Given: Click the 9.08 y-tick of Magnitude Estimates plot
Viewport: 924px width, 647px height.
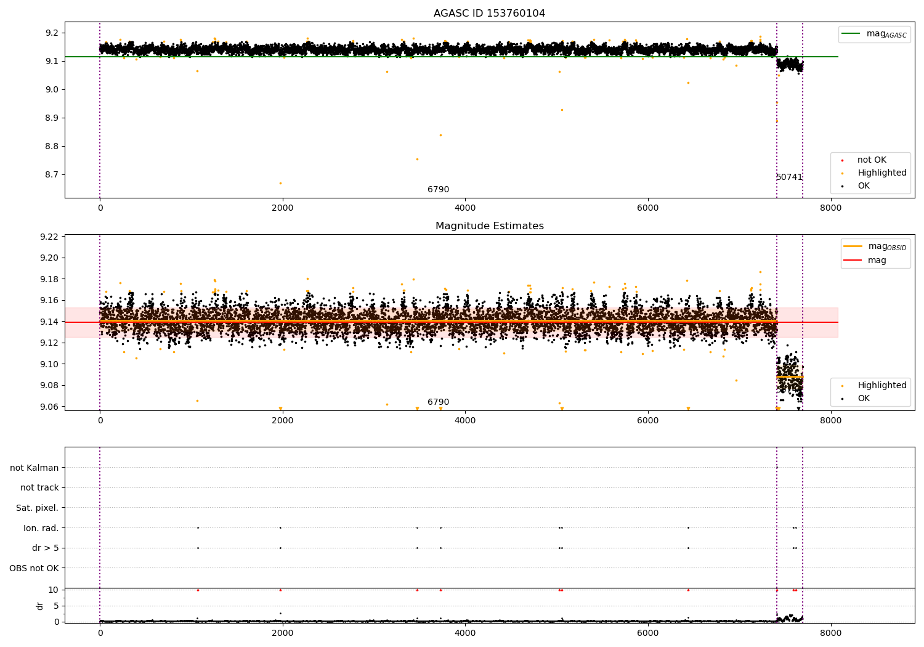Looking at the screenshot, I should point(50,386).
